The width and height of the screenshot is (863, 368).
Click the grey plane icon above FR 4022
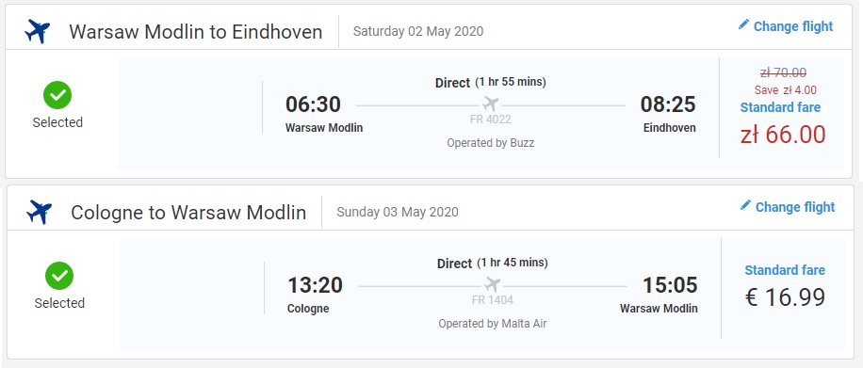click(x=491, y=104)
